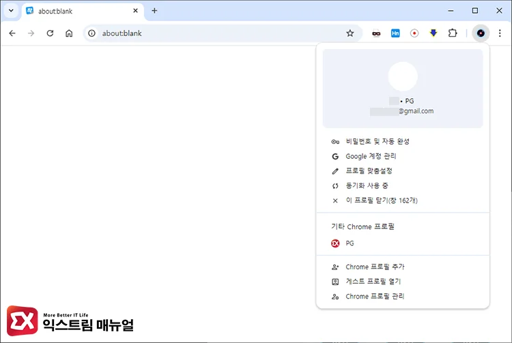Click the address bar showing about:blank

tap(222, 33)
